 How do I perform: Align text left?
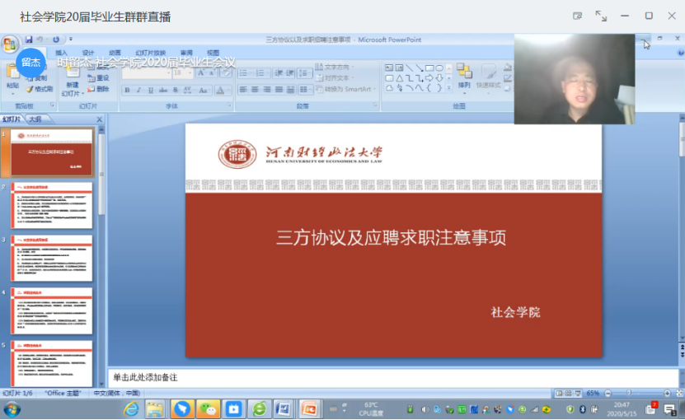click(x=243, y=90)
